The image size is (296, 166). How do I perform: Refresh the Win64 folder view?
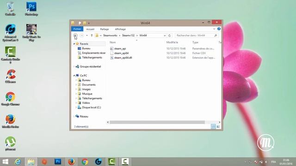point(170,36)
